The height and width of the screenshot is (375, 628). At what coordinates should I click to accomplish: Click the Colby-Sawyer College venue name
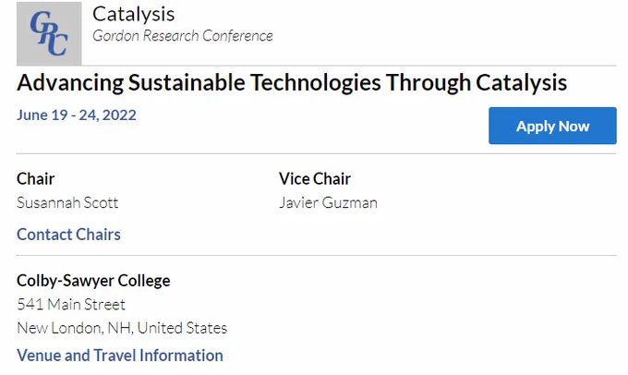pos(93,281)
